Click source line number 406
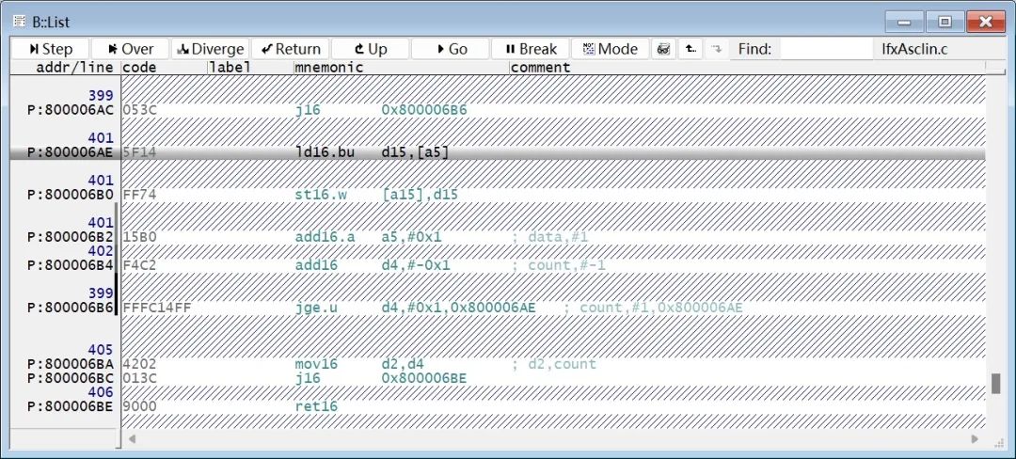The width and height of the screenshot is (1016, 459). (101, 392)
